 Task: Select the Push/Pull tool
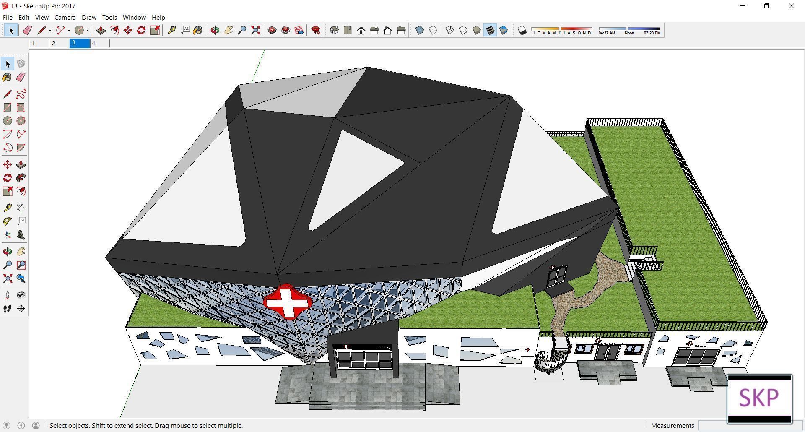tap(101, 30)
